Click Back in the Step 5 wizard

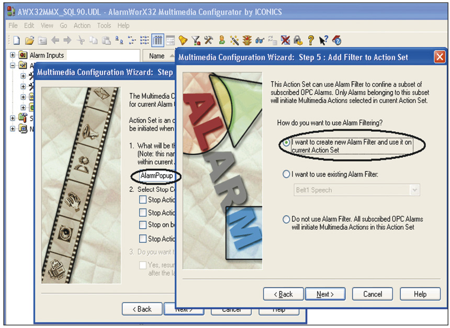click(x=283, y=294)
